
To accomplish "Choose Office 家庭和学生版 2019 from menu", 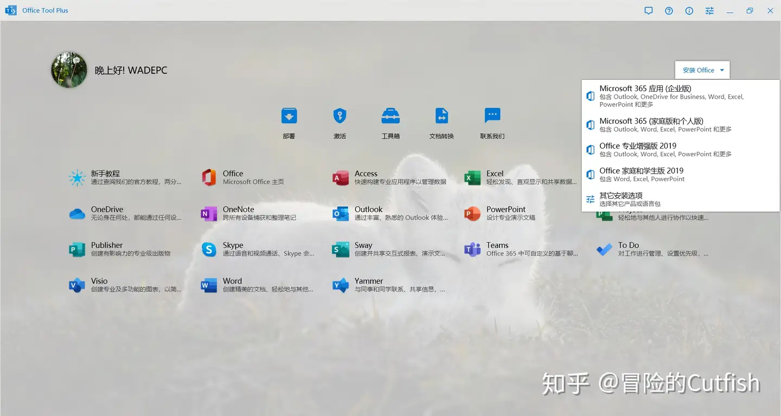I will (681, 175).
